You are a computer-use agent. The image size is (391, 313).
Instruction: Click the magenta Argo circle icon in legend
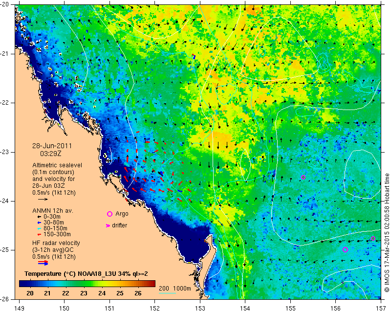109,214
